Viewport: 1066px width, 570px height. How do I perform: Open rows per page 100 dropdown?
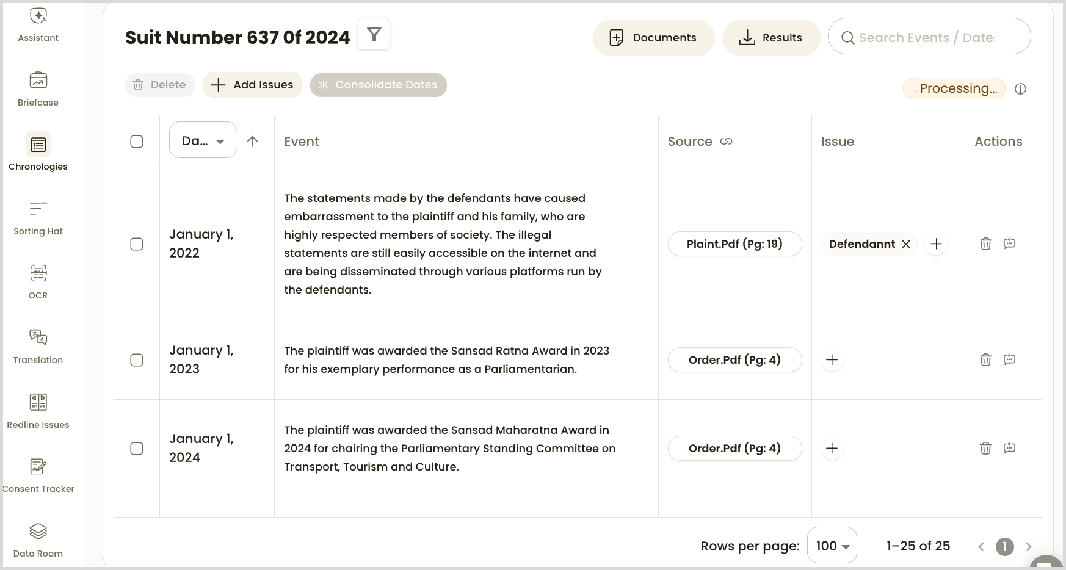pos(832,546)
